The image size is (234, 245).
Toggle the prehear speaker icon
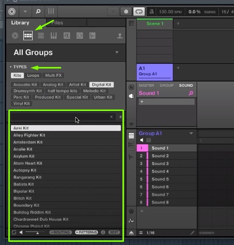click(21, 232)
